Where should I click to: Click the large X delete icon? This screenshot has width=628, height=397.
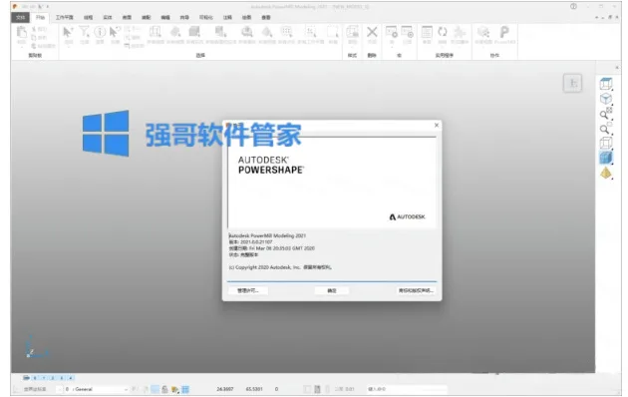(372, 32)
